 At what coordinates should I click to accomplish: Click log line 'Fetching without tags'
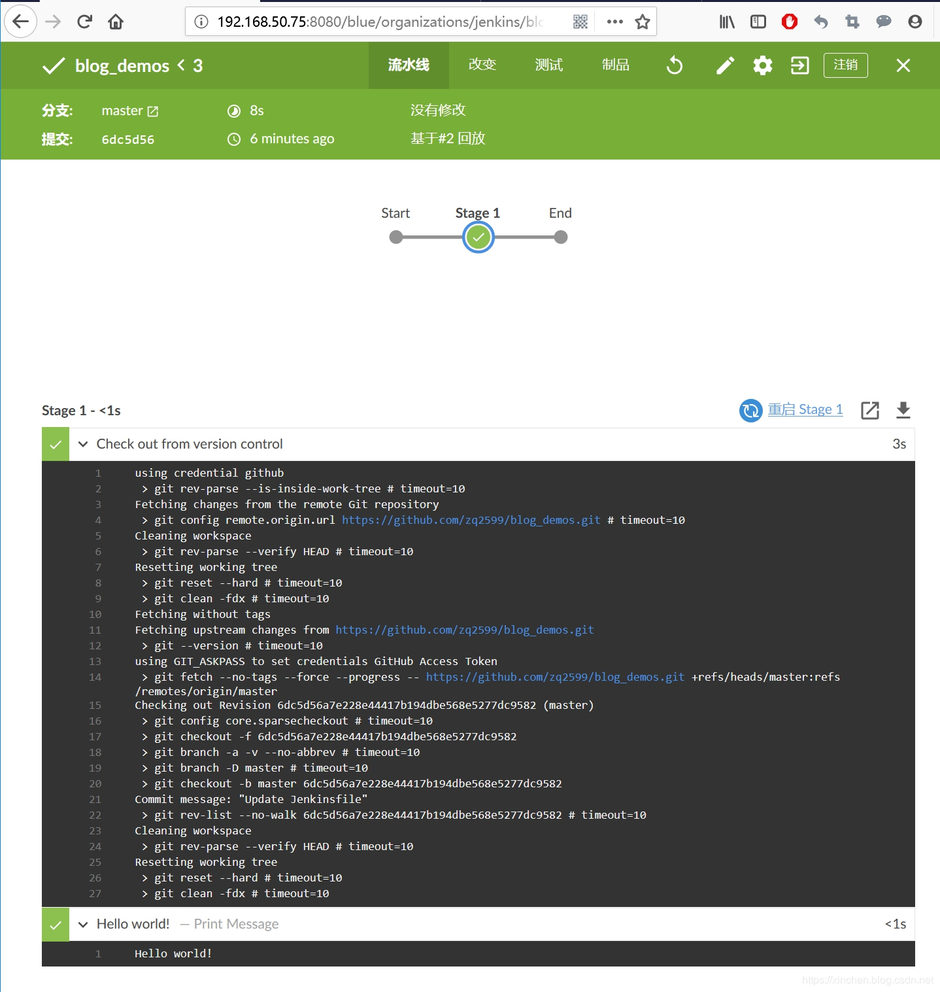pos(203,614)
